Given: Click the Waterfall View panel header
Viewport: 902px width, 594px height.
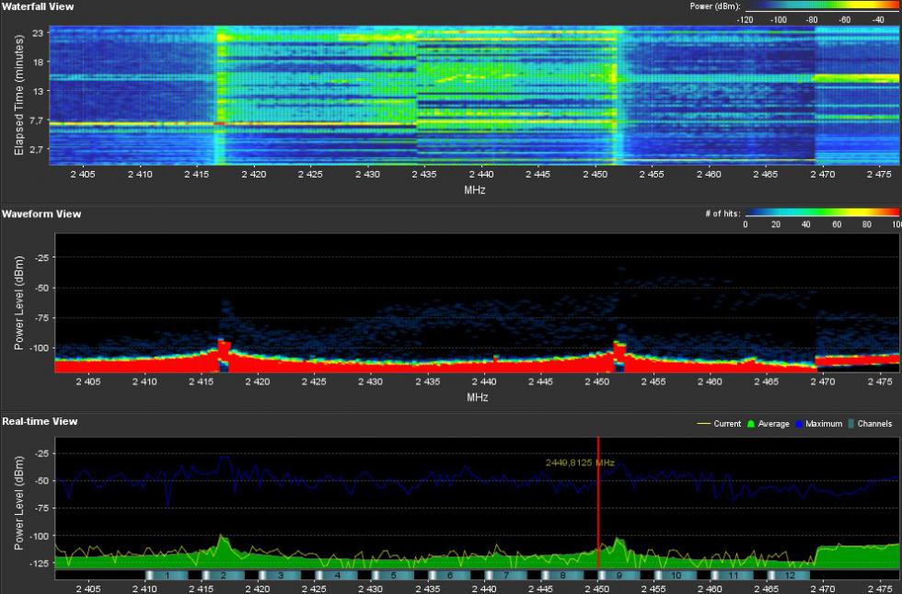Looking at the screenshot, I should click(x=39, y=6).
